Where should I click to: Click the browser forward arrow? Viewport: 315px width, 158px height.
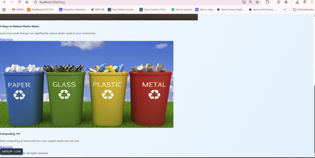pos(12,2)
